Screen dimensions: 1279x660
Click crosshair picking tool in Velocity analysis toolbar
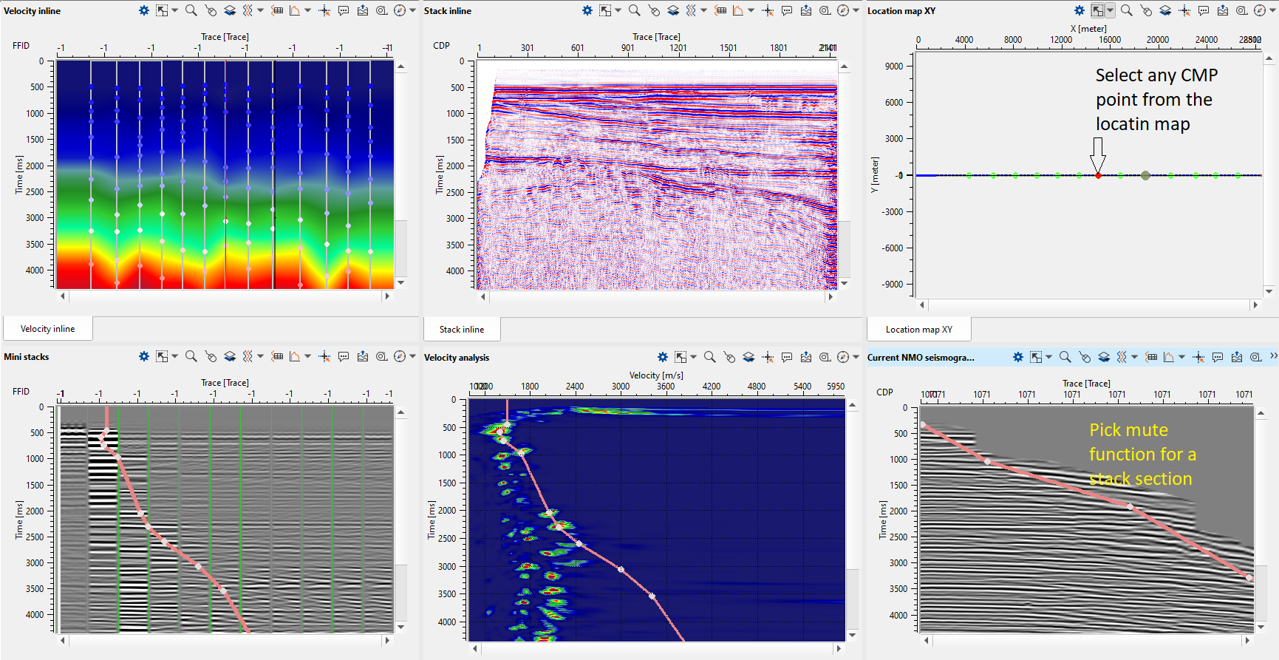pyautogui.click(x=768, y=357)
